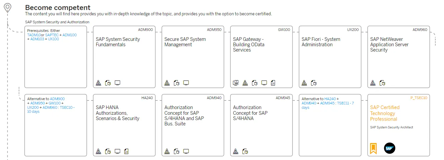Screen dimensions: 444x160
Task: Select the checklist icon in HA240 card
Action: click(126, 151)
